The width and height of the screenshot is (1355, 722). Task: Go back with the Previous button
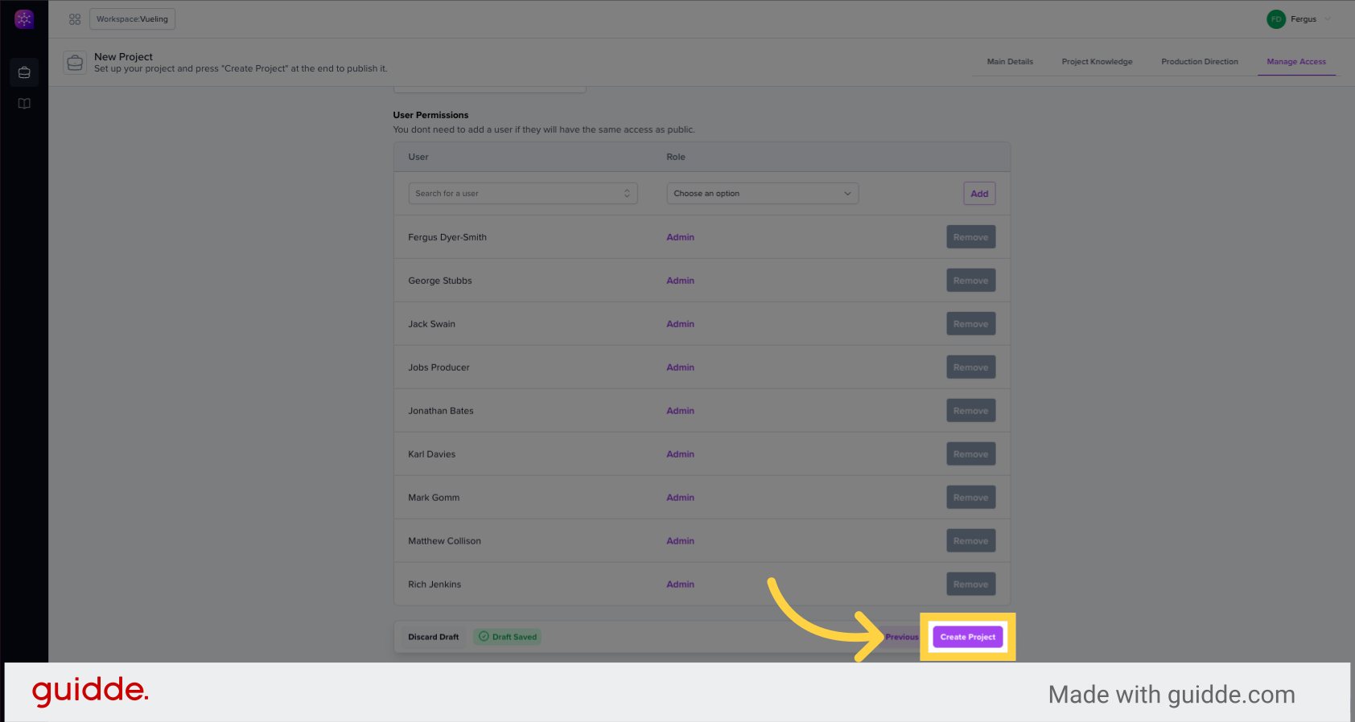click(x=901, y=637)
